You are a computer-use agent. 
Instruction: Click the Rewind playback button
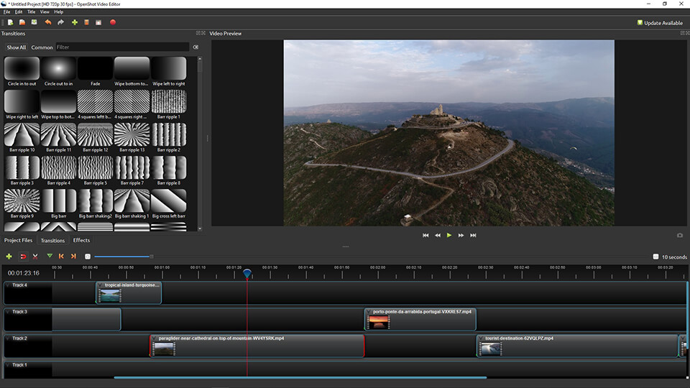[438, 236]
